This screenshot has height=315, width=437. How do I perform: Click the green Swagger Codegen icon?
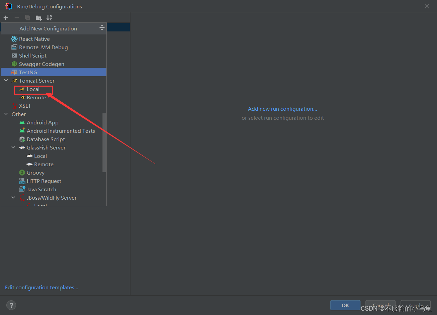click(14, 64)
